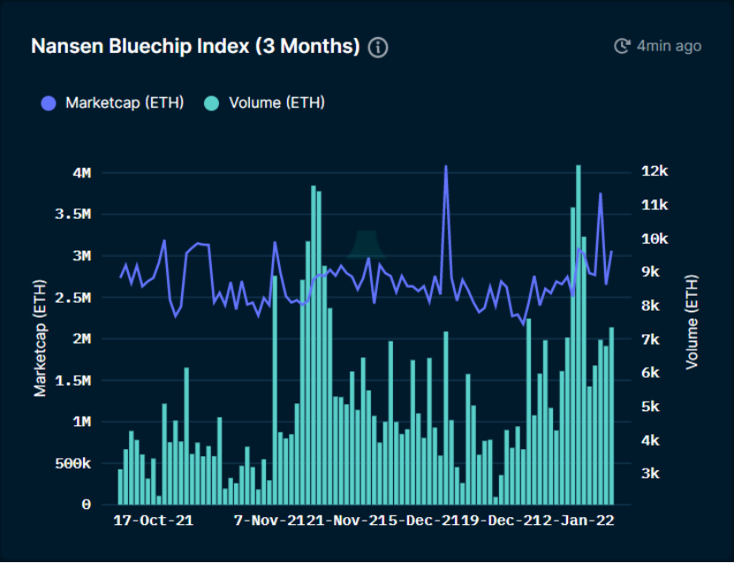Click the teal Volume legend dot
This screenshot has width=734, height=563.
(x=212, y=103)
